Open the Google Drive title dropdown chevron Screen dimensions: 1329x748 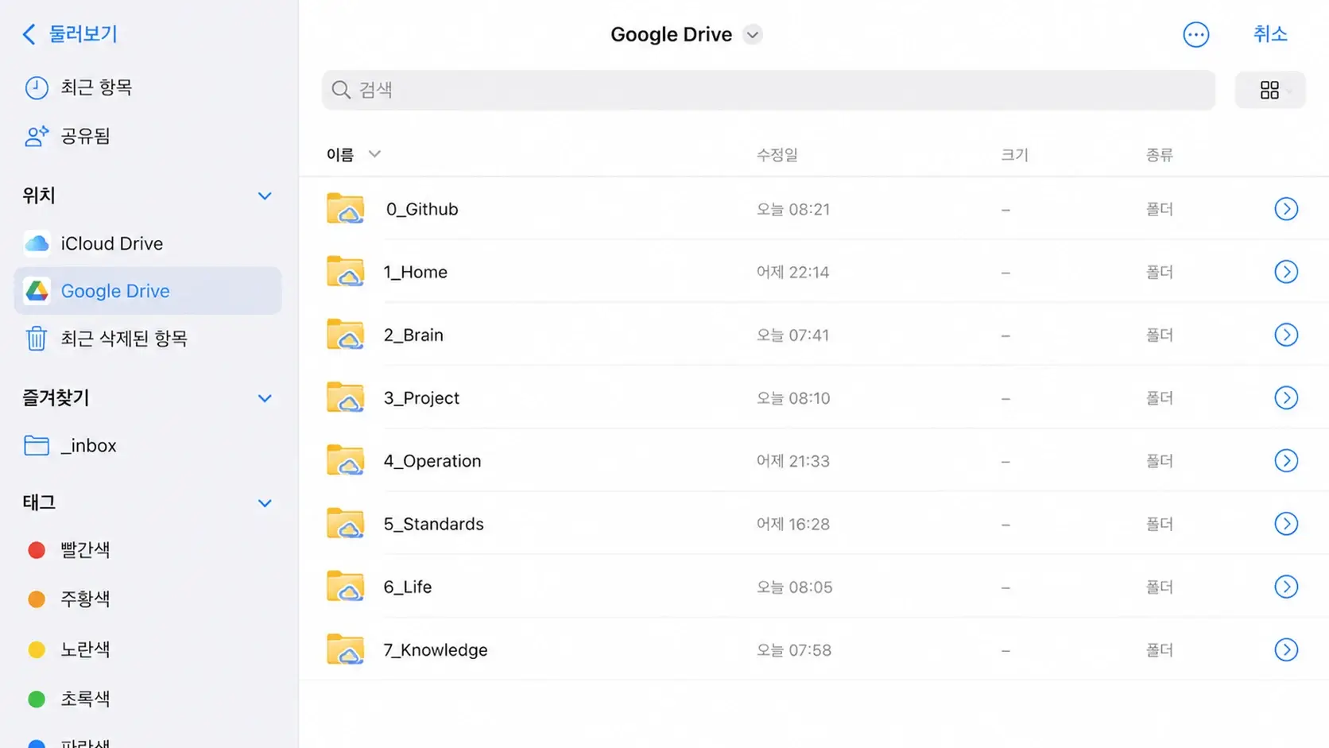(752, 34)
